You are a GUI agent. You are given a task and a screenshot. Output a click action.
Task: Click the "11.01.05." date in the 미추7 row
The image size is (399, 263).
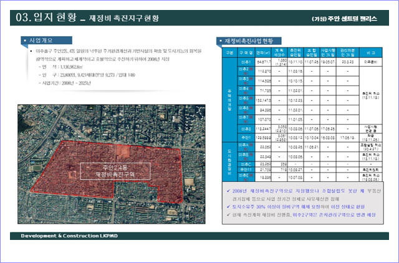tap(296, 120)
